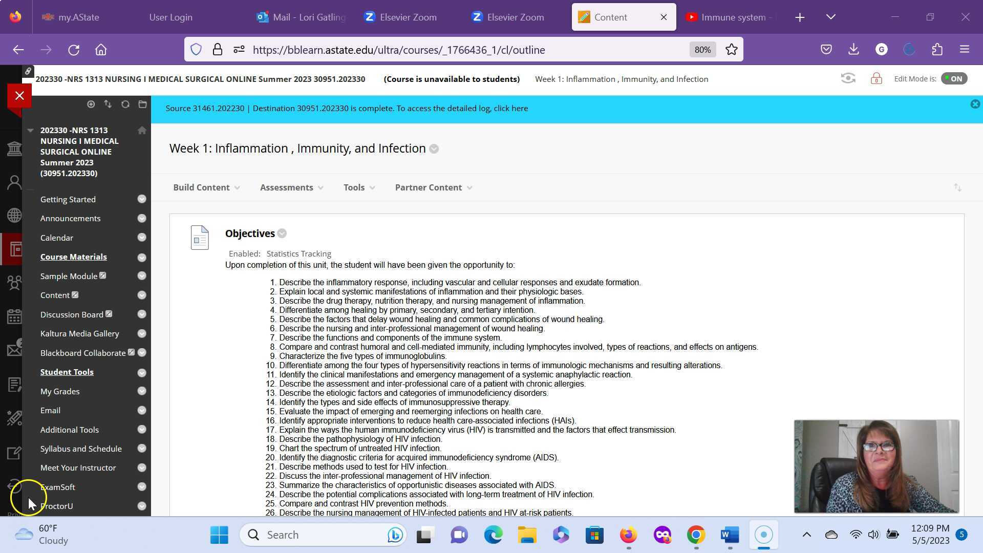
Task: Open options chevron next to Objectives
Action: pos(282,234)
